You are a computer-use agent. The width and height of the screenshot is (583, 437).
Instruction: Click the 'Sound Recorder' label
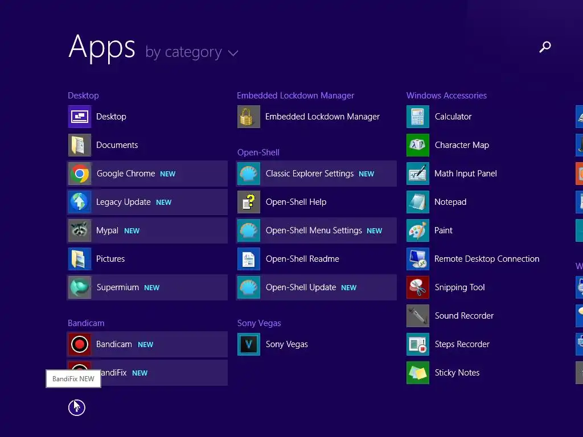(x=464, y=316)
